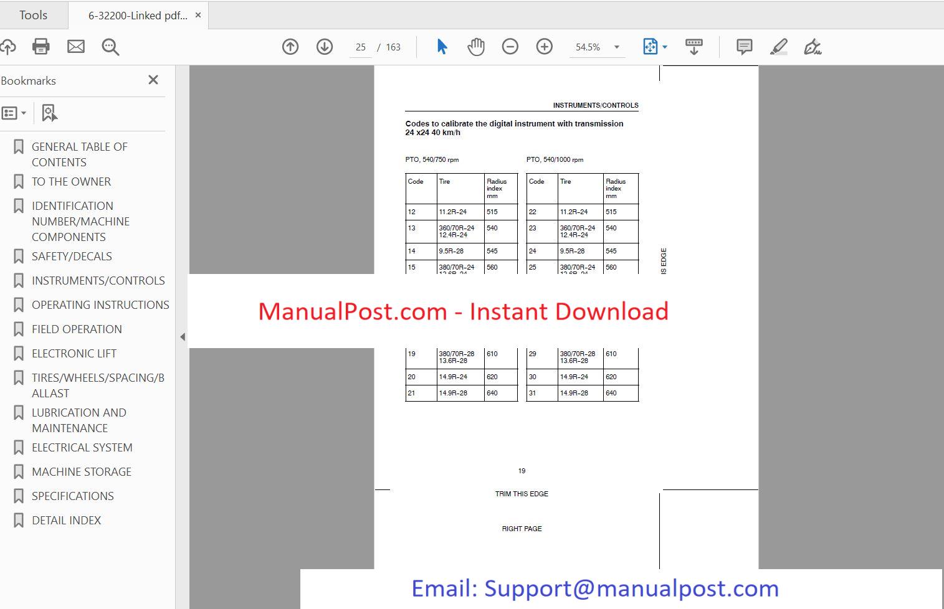This screenshot has width=944, height=609.
Task: Add a comment with sticky note icon
Action: [744, 47]
